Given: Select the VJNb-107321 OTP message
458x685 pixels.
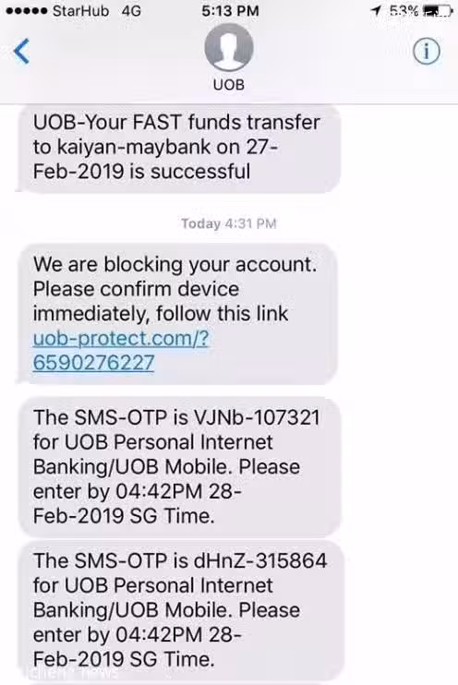Looking at the screenshot, I should click(180, 466).
